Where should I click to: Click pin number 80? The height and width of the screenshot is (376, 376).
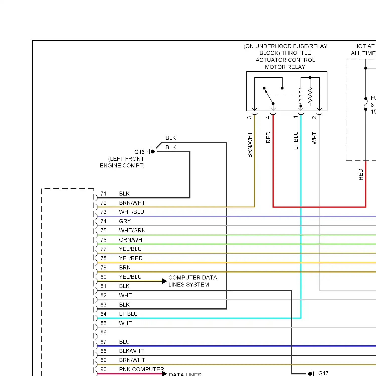[103, 277]
